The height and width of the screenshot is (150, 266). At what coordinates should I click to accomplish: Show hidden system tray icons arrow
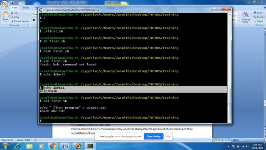[228, 146]
